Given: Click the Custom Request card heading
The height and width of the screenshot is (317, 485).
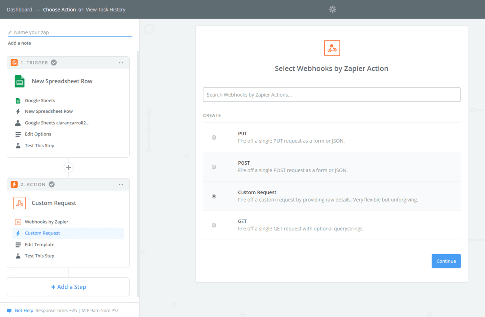Looking at the screenshot, I should [x=54, y=203].
